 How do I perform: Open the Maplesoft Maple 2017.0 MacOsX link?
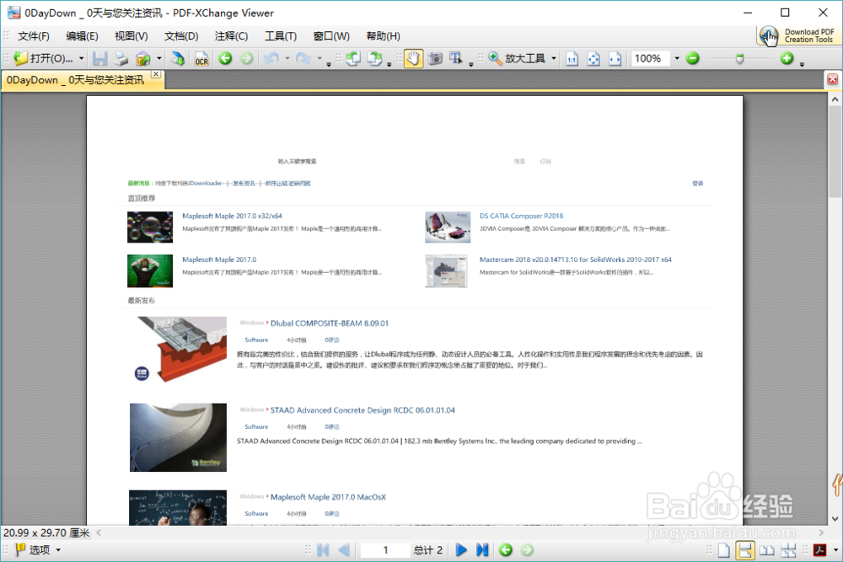pos(328,497)
